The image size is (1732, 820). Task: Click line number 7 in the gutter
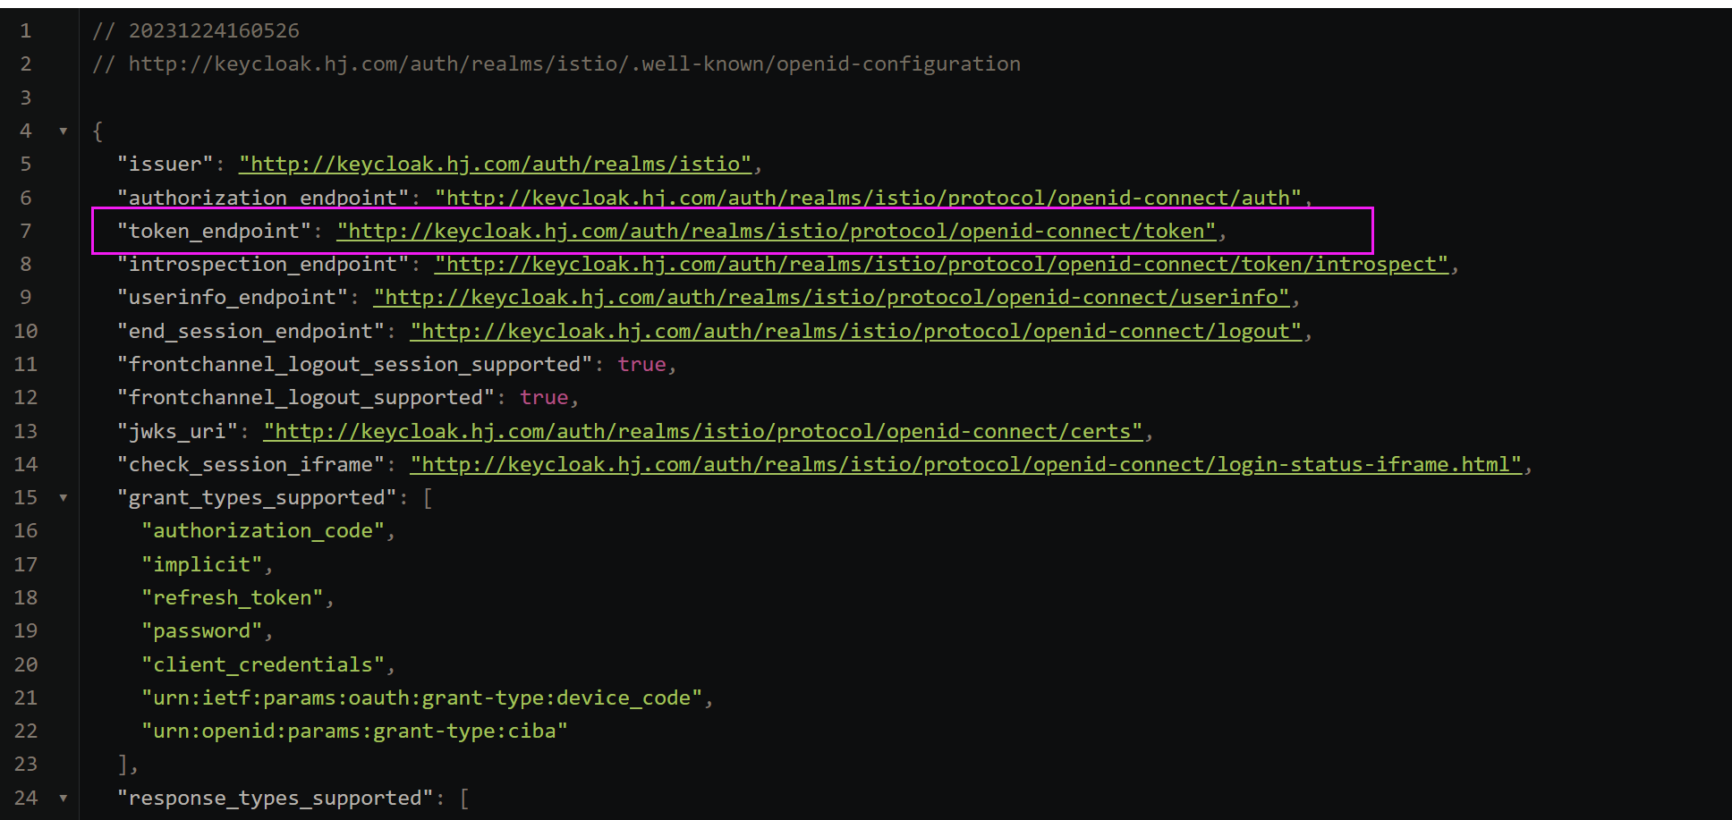click(26, 232)
